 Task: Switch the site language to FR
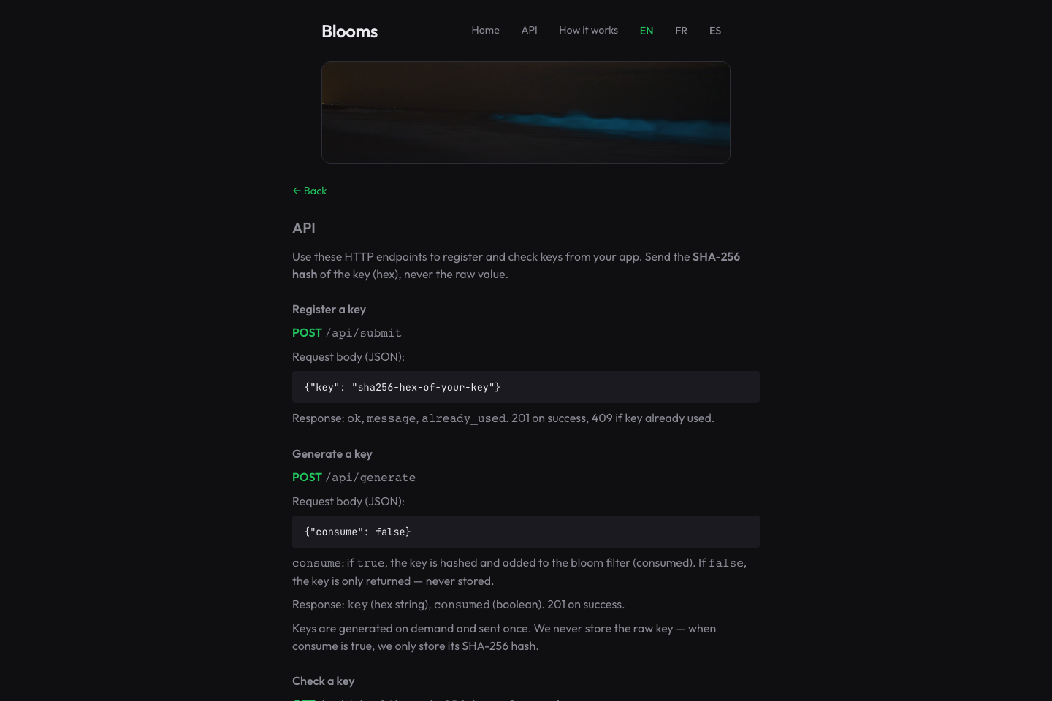[681, 31]
